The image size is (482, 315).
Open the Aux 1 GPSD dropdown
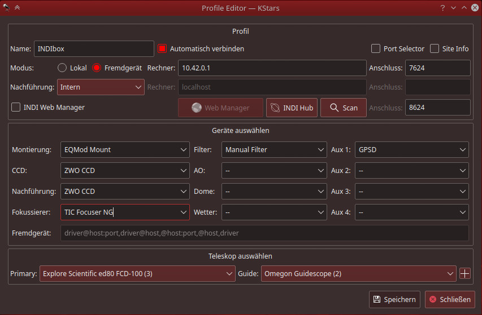tap(411, 150)
